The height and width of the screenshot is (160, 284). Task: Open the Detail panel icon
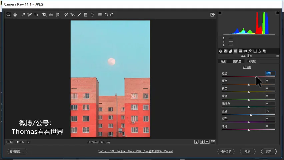[230, 51]
